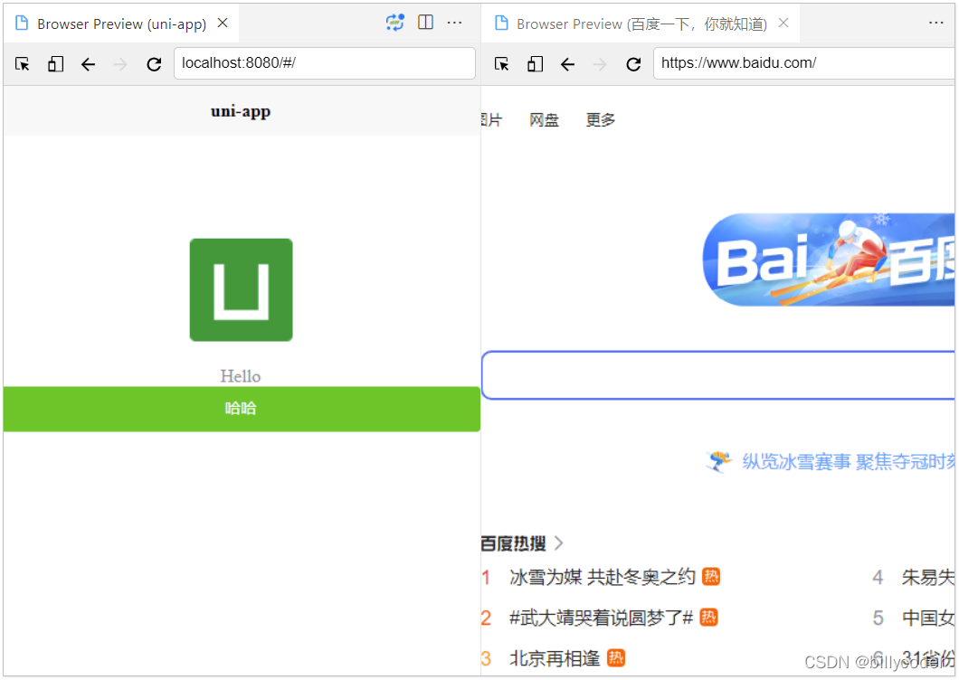This screenshot has width=959, height=680.
Task: Go forward in localhost preview pane
Action: click(120, 64)
